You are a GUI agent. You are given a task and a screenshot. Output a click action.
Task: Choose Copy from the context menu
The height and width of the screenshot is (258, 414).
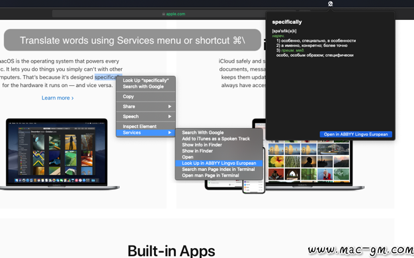click(145, 96)
